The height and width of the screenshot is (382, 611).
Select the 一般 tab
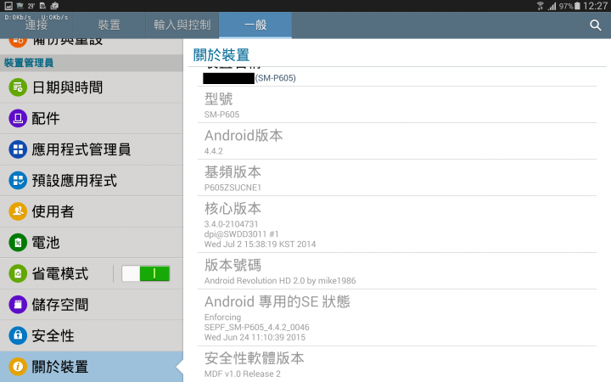coord(255,25)
